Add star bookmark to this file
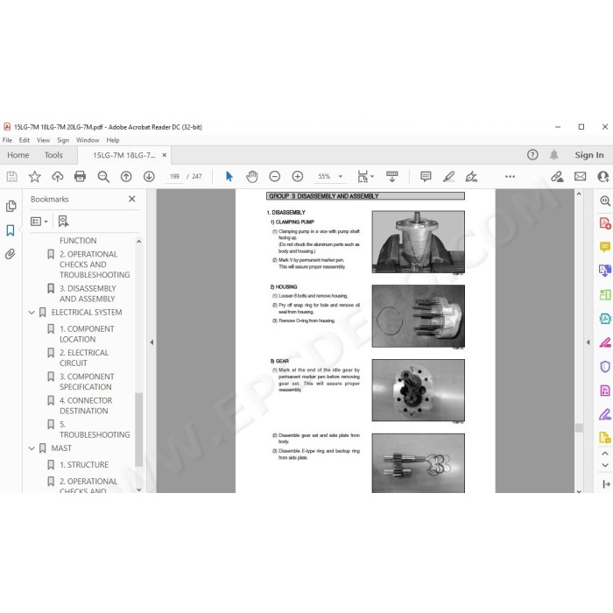The width and height of the screenshot is (613, 613). tap(35, 177)
